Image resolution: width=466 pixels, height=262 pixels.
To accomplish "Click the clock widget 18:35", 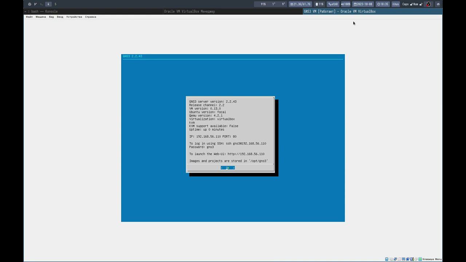I will tap(383, 4).
